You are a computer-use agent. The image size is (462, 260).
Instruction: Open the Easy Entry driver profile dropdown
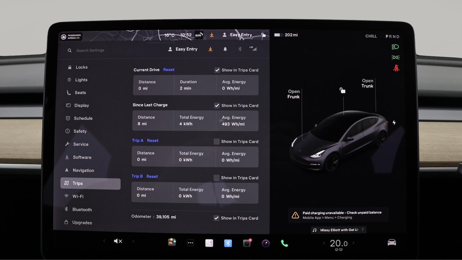(183, 49)
